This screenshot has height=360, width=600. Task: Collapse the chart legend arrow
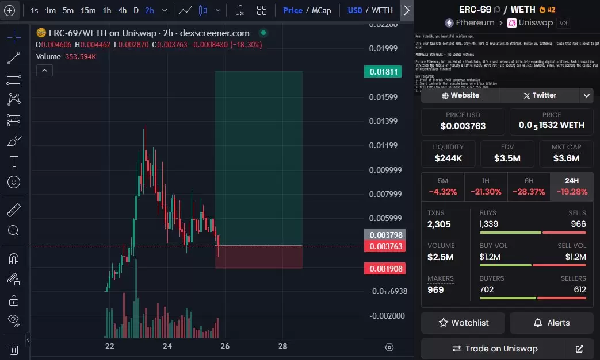tap(44, 70)
